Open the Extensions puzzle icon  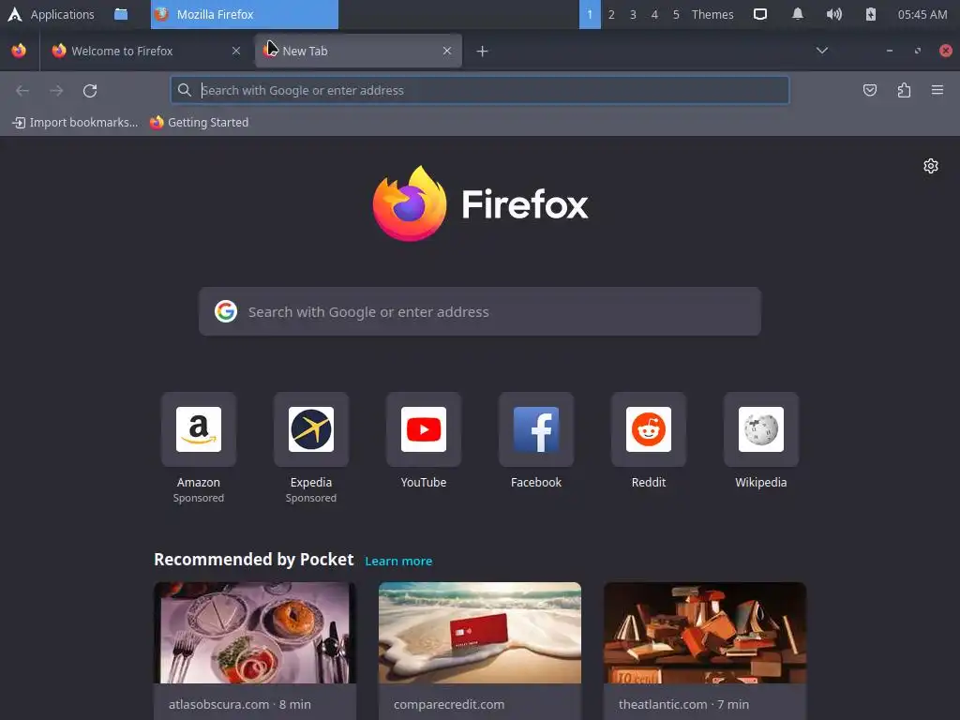(x=904, y=91)
